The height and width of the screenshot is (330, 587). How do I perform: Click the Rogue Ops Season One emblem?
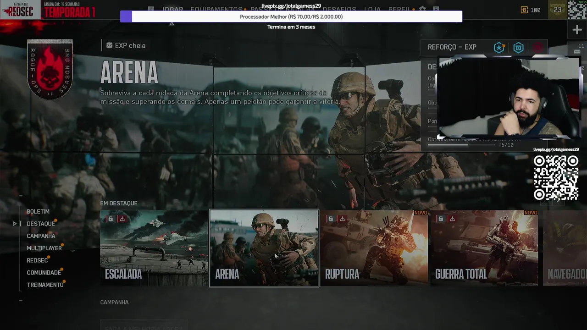tap(50, 69)
